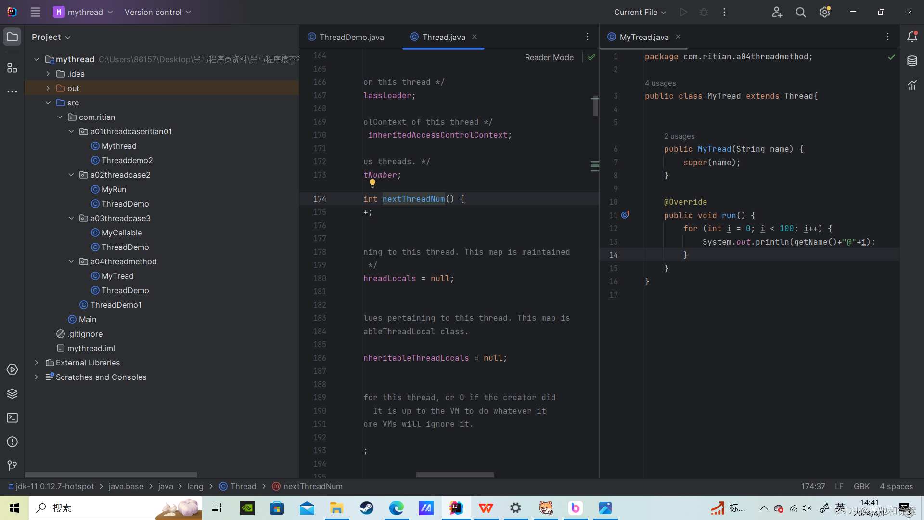This screenshot has height=520, width=924.
Task: Open the Notifications bell icon
Action: tap(912, 37)
